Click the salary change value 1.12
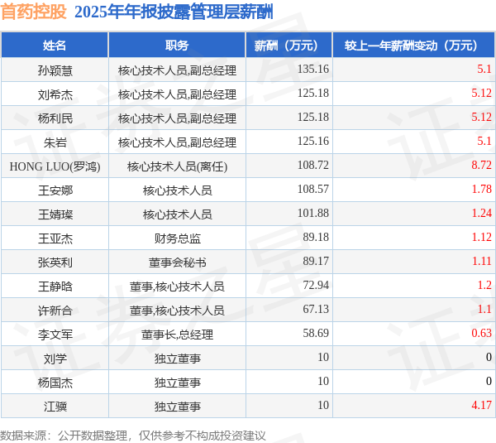This screenshot has height=443, width=496. (481, 237)
